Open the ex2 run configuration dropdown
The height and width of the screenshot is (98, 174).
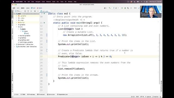point(116,8)
